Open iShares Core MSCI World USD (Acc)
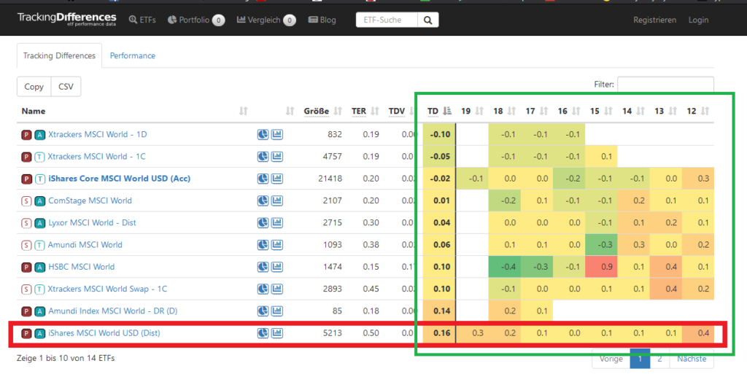 click(119, 179)
